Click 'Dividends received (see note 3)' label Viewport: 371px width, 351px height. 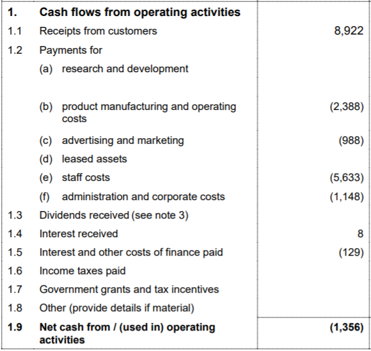click(114, 215)
